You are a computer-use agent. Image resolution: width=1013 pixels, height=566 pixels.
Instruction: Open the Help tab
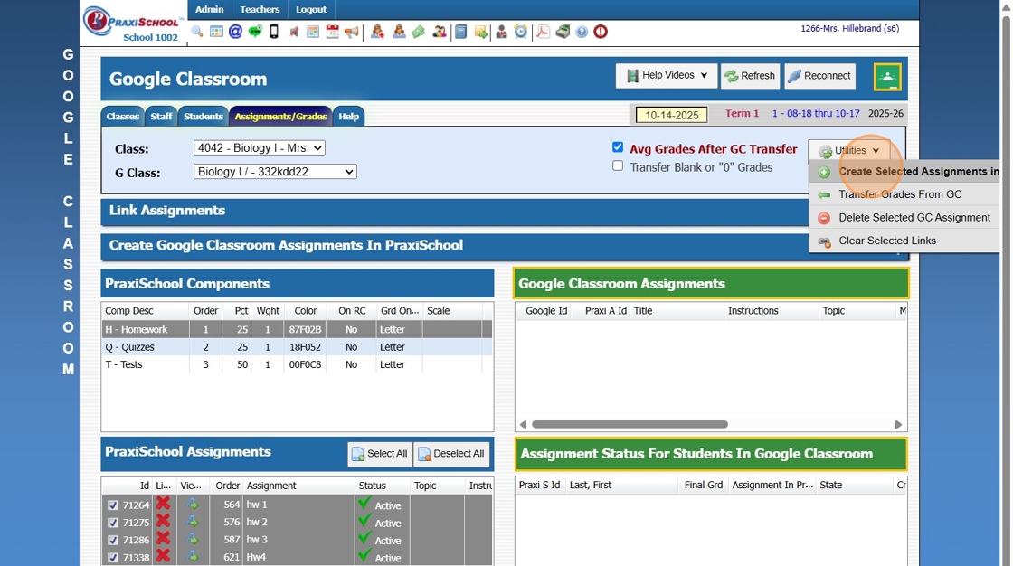pos(349,117)
